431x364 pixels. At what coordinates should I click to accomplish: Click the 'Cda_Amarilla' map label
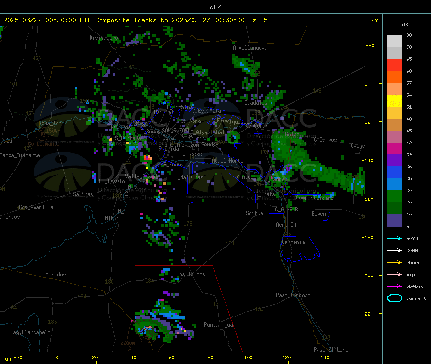pos(36,207)
